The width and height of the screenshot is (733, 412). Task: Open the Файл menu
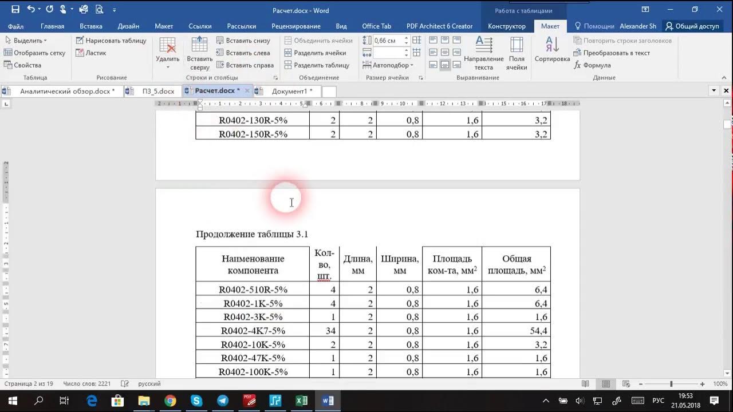click(16, 26)
